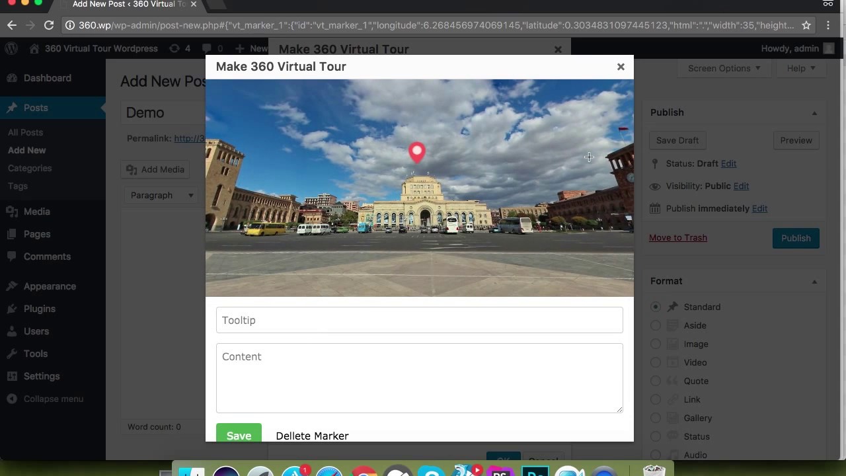Edit the post Visibility
The width and height of the screenshot is (846, 476).
pos(741,186)
